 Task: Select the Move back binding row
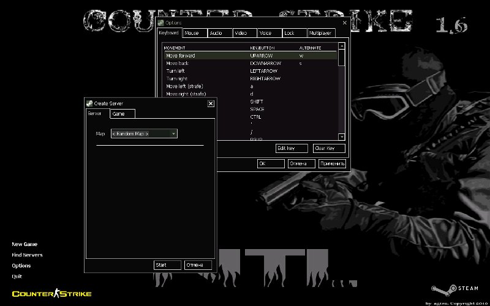pos(251,64)
